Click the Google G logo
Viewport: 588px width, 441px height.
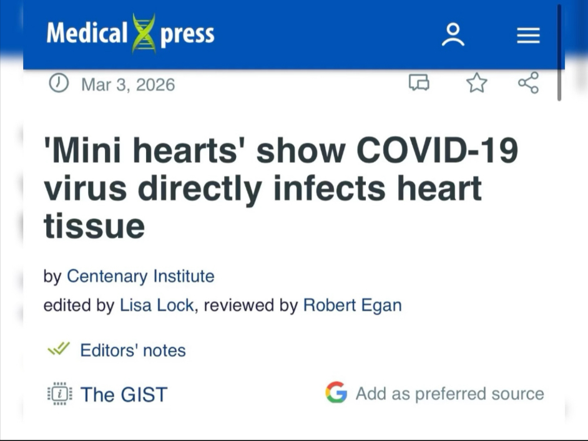click(336, 393)
